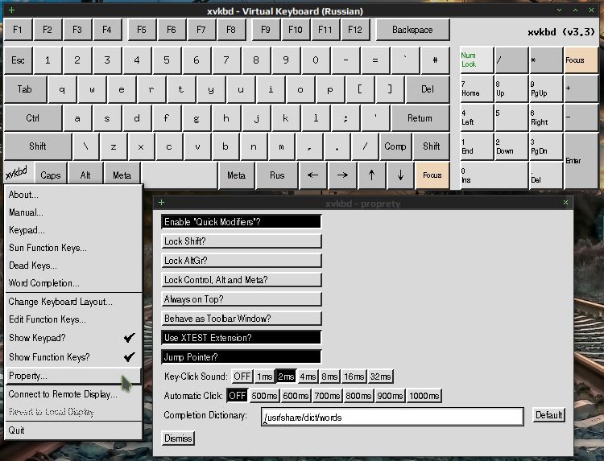Image resolution: width=604 pixels, height=461 pixels.
Task: Set Key-Click Sound to 8ms
Action: (x=329, y=377)
